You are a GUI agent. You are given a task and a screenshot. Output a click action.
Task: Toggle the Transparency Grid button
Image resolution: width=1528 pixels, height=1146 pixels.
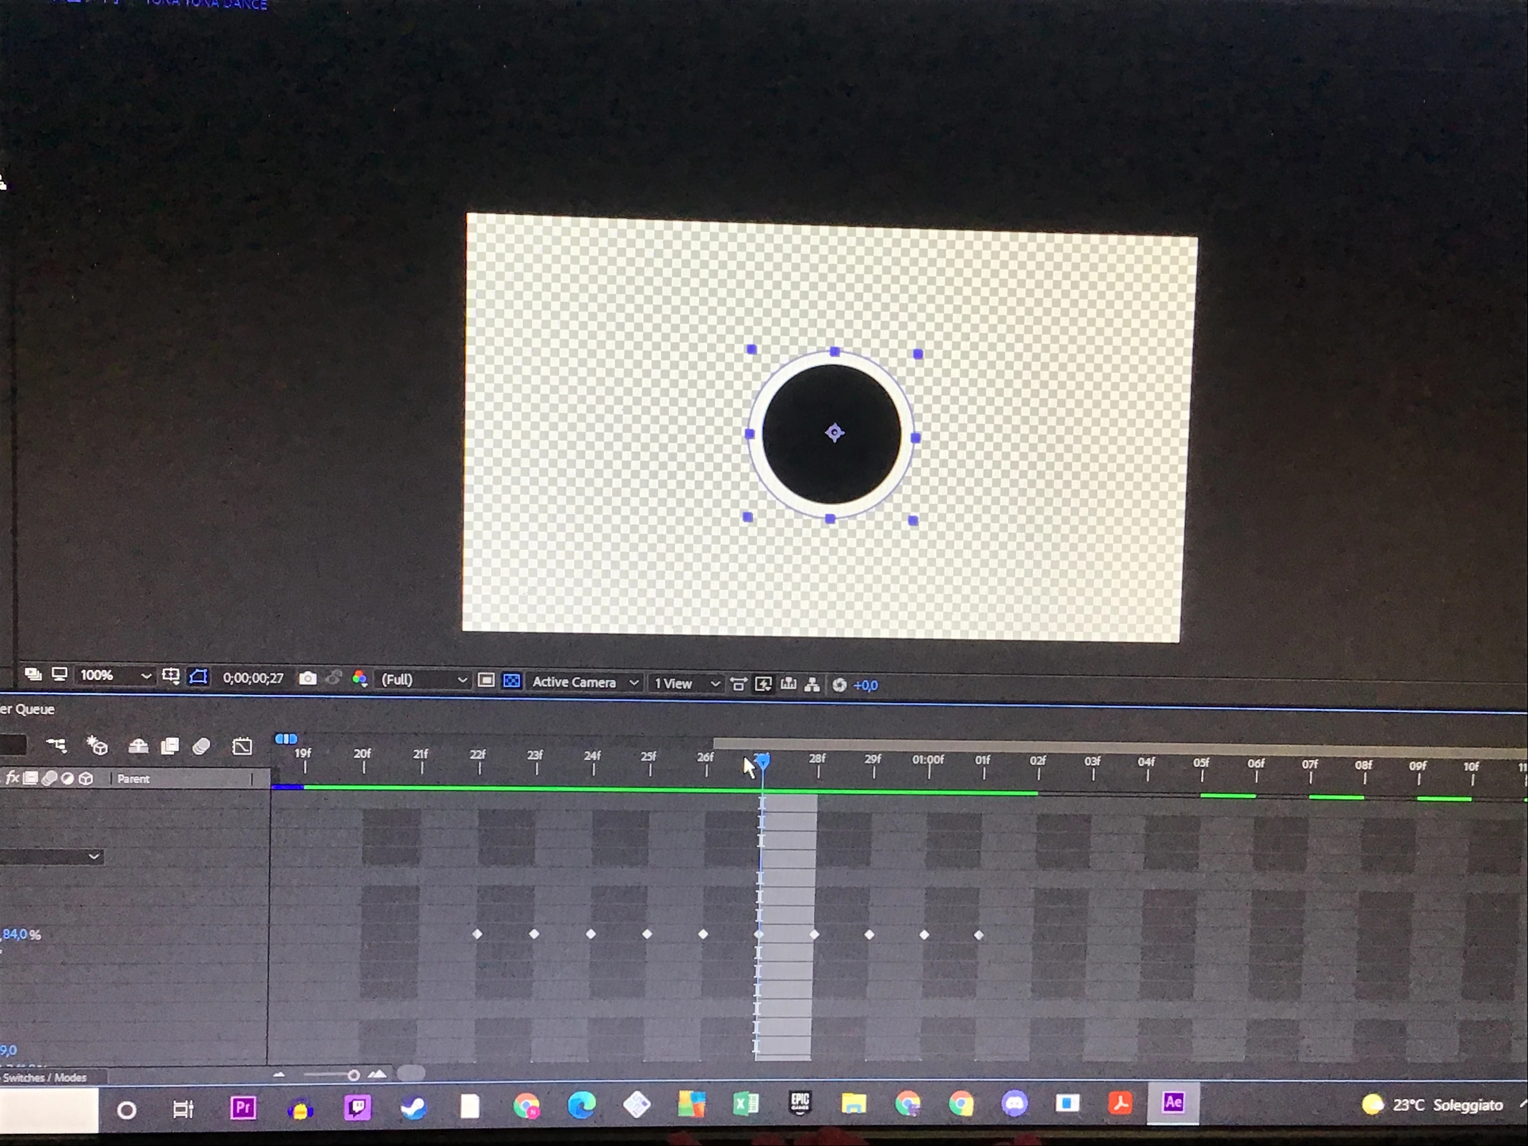click(512, 681)
